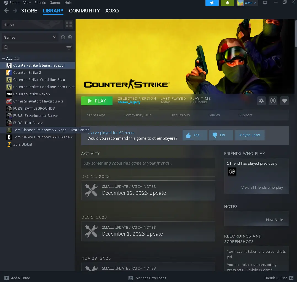
Task: Show game info icon
Action: pos(273,101)
